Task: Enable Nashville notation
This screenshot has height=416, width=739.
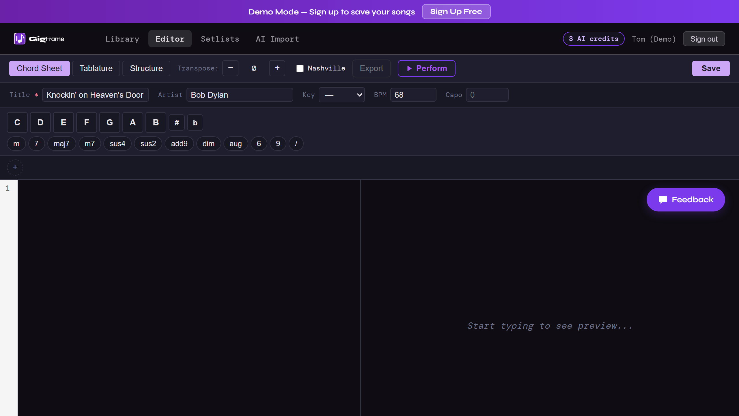Action: click(x=300, y=68)
